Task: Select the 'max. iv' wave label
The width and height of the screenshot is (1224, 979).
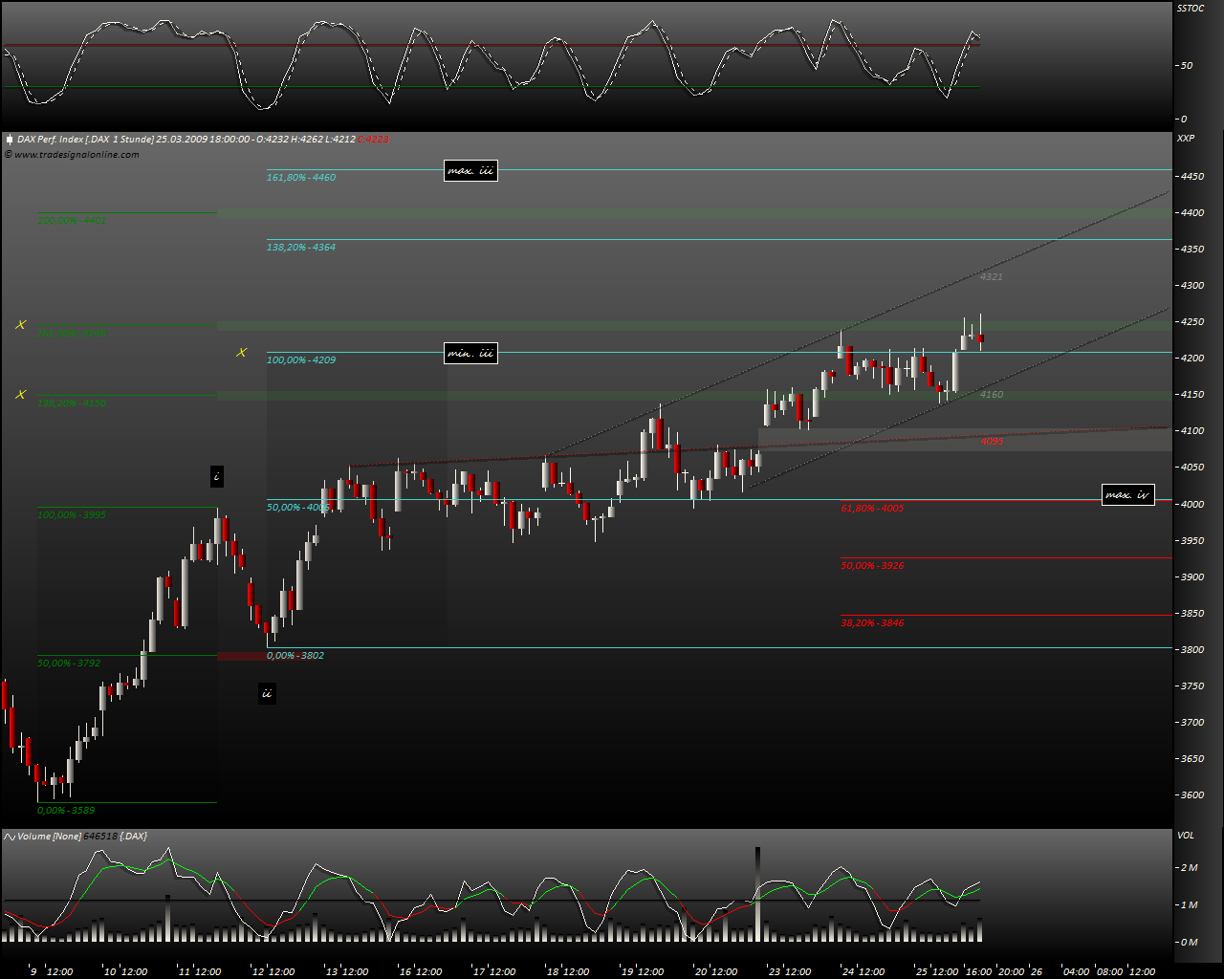Action: click(x=1127, y=495)
